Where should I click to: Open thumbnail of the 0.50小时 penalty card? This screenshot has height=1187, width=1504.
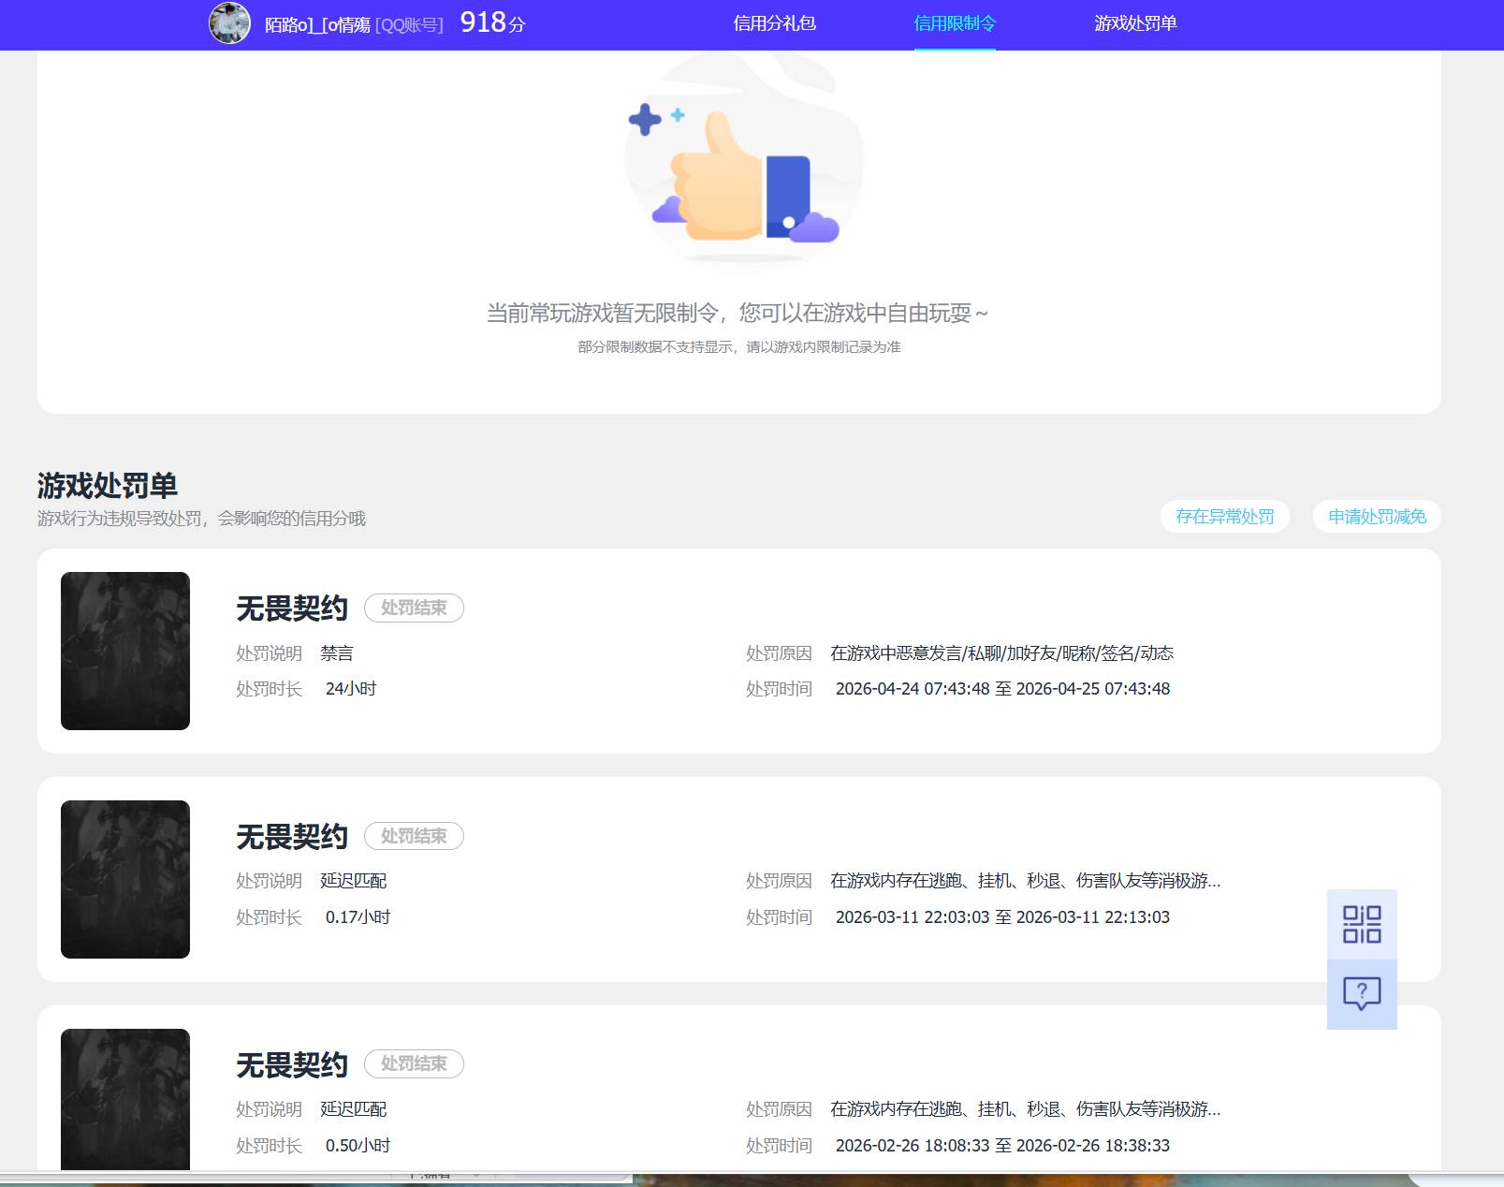point(125,1099)
